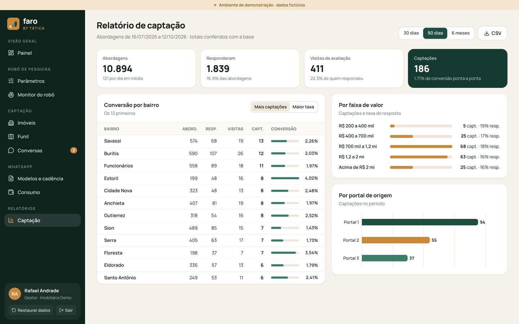Log out with the Sair button
Viewport: 519px width, 324px height.
tap(66, 310)
